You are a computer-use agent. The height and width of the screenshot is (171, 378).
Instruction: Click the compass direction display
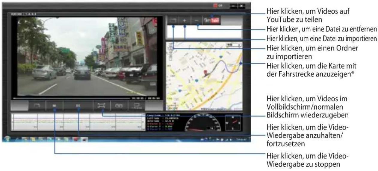coord(232,122)
